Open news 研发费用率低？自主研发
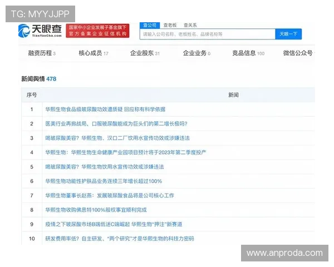 pos(120,239)
